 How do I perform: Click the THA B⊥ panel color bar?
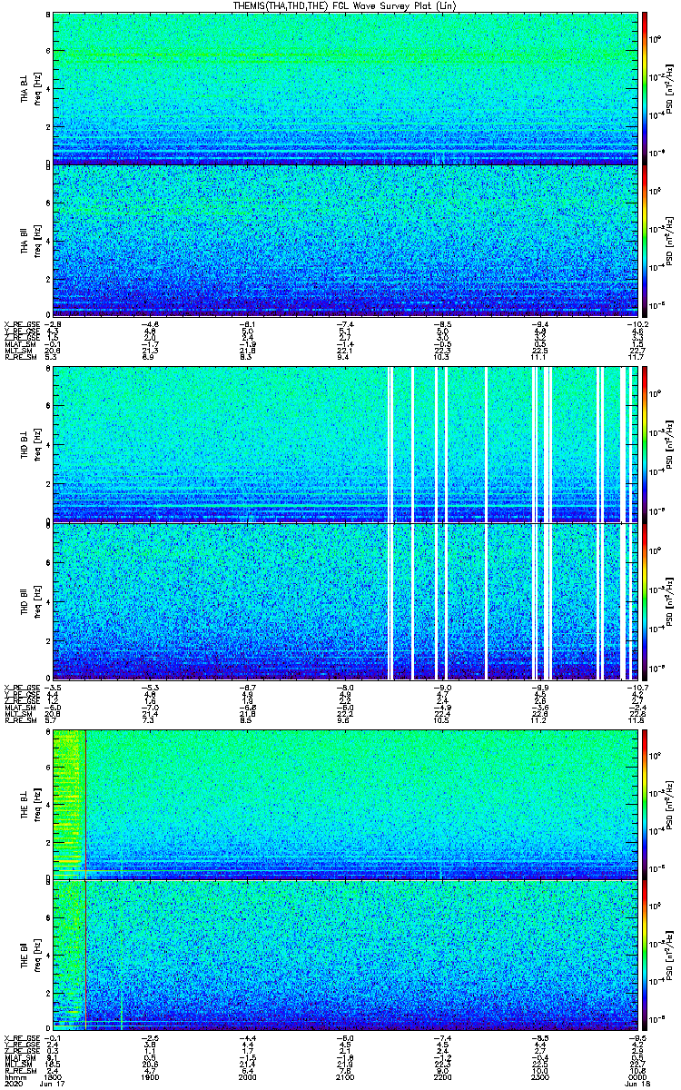pos(645,87)
